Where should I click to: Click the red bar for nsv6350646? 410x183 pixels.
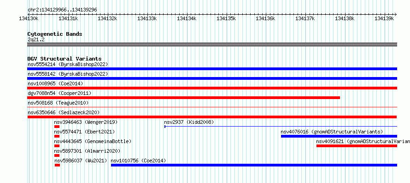click(212, 117)
